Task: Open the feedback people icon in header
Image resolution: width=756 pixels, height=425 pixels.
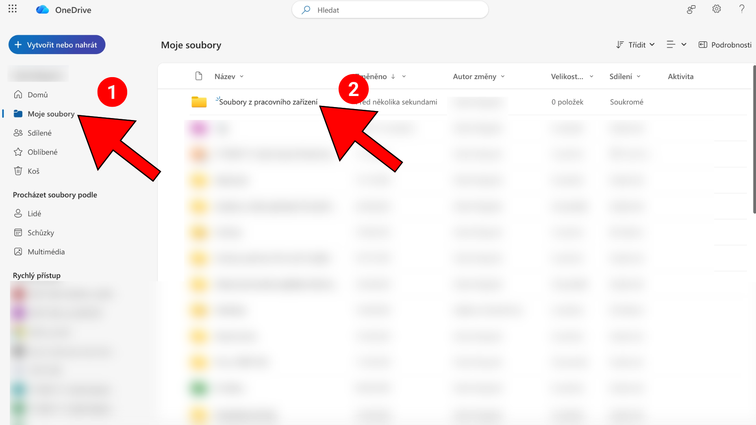Action: click(x=691, y=9)
